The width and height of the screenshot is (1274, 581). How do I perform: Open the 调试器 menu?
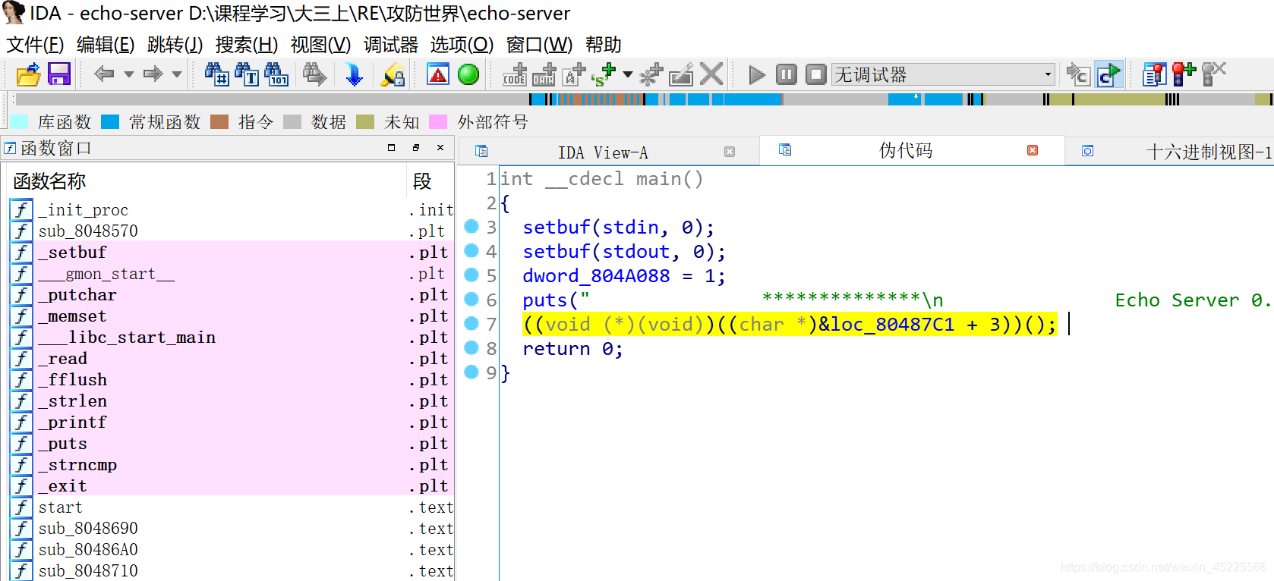click(x=391, y=45)
